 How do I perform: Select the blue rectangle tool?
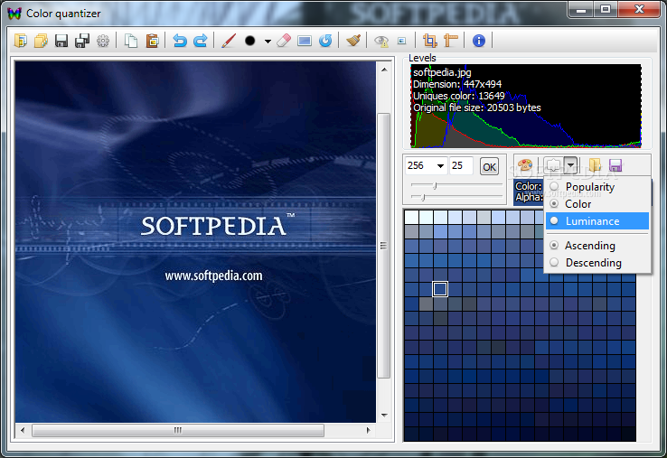(x=305, y=41)
